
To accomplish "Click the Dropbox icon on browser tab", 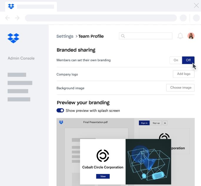I will coord(11,6).
